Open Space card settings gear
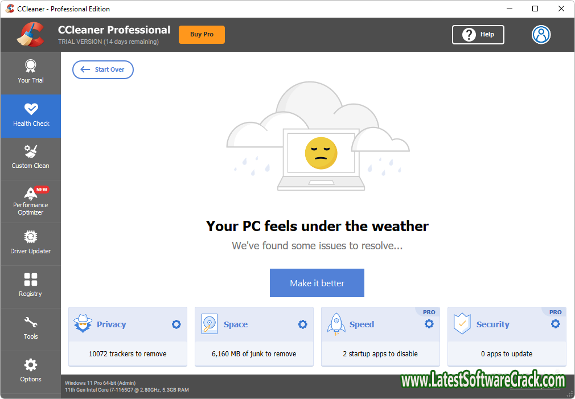The image size is (575, 399). 302,324
